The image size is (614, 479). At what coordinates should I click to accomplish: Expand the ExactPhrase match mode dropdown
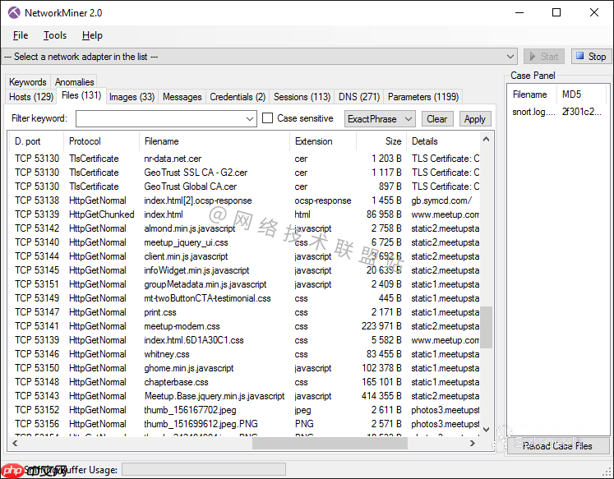pyautogui.click(x=380, y=119)
